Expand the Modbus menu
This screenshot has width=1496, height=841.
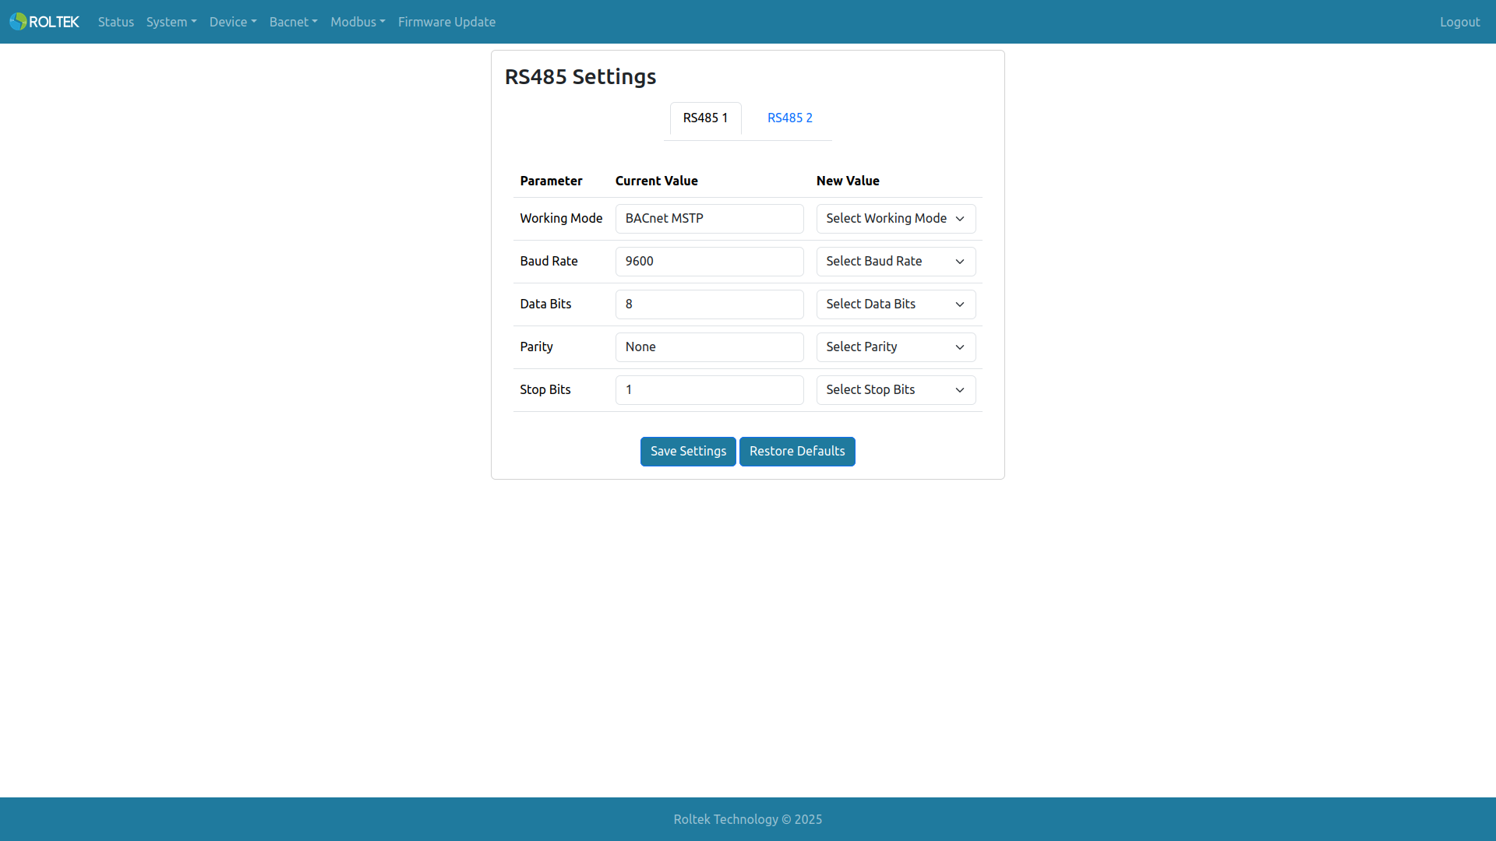[358, 22]
